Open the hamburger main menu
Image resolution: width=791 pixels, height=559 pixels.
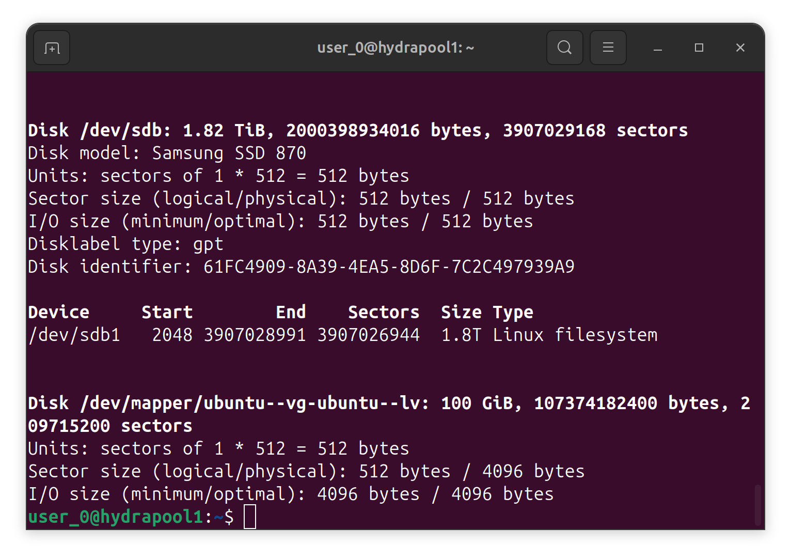pos(608,48)
